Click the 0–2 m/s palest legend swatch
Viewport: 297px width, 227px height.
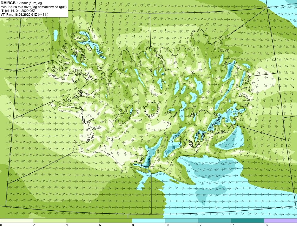16,220
